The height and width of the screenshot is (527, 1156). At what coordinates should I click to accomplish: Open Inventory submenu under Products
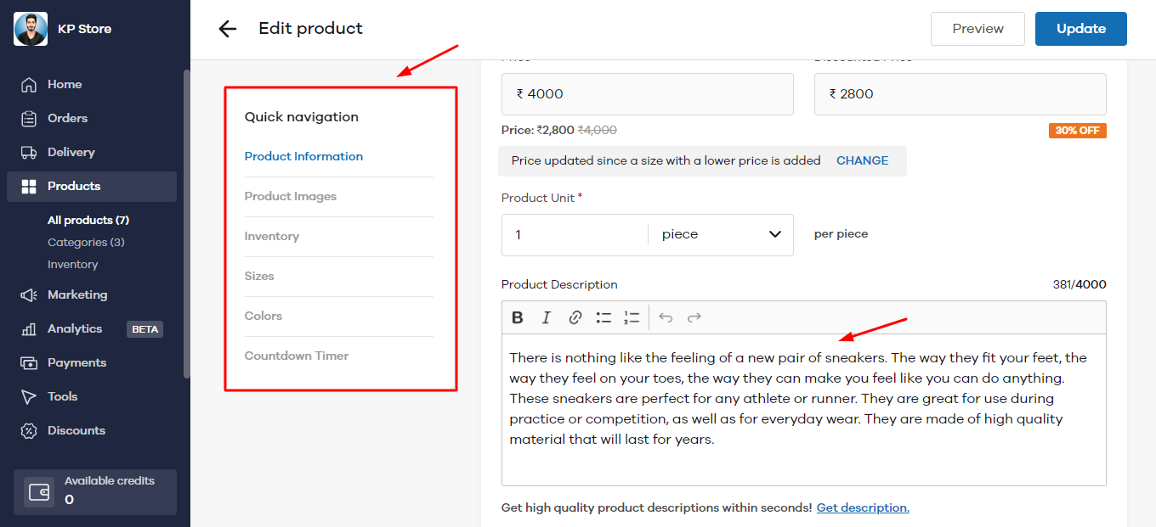73,265
